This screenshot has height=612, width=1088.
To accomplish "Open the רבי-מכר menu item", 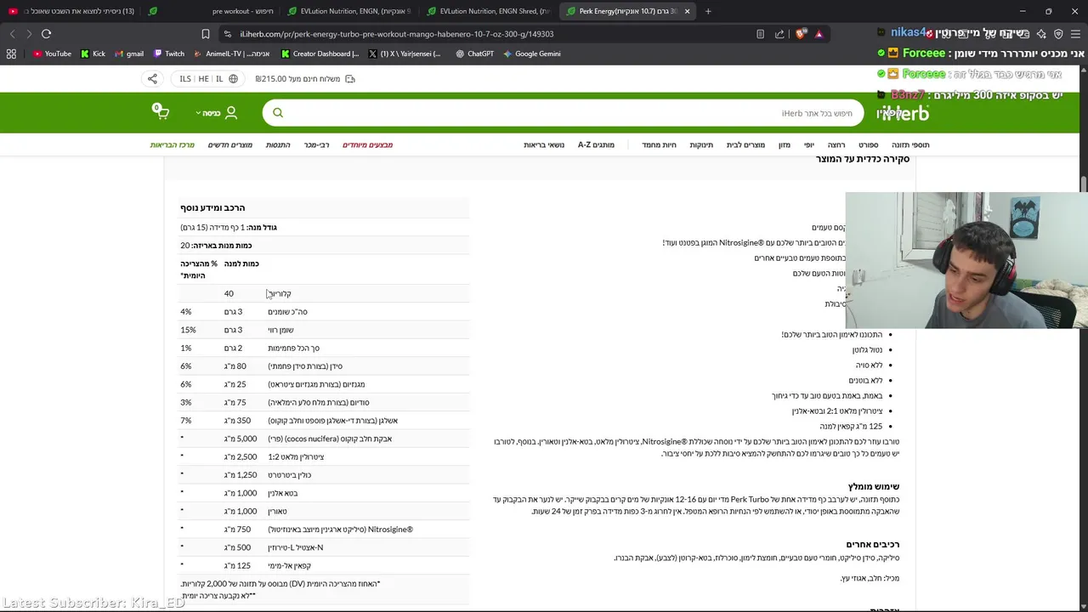I will [x=317, y=145].
